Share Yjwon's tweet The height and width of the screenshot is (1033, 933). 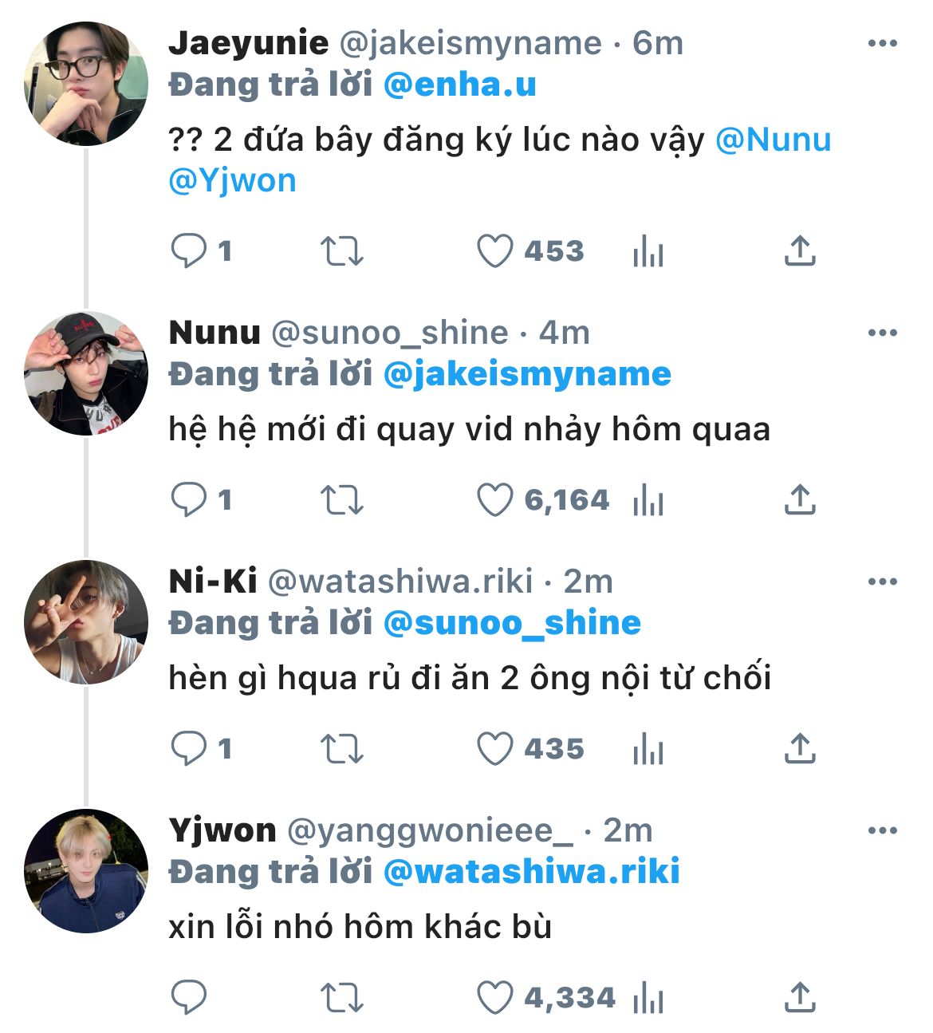click(799, 997)
